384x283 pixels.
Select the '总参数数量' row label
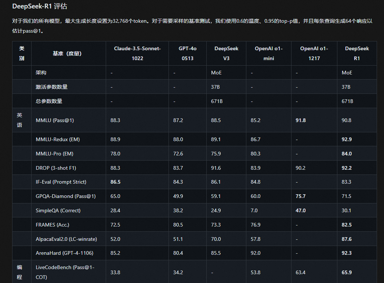point(49,101)
